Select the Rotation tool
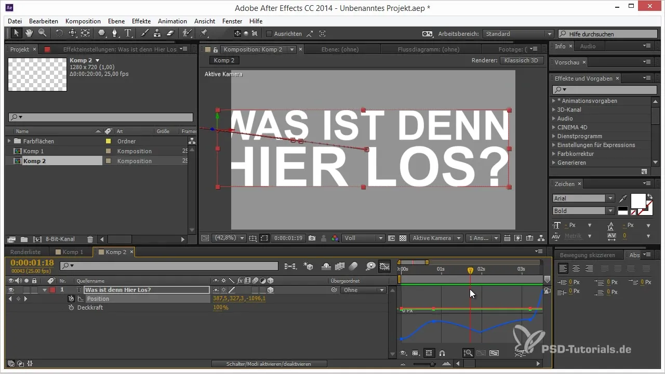Viewport: 665px width, 374px height. point(59,33)
